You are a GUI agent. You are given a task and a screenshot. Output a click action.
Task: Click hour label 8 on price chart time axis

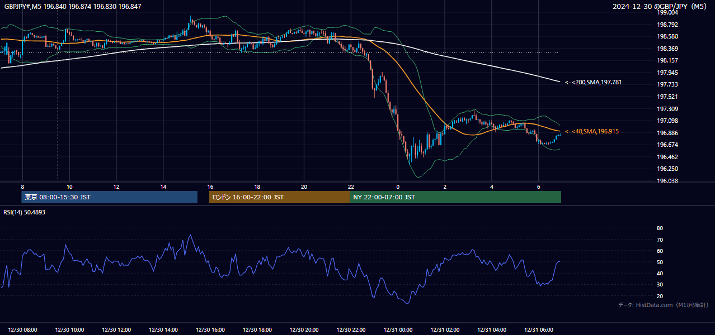click(22, 186)
